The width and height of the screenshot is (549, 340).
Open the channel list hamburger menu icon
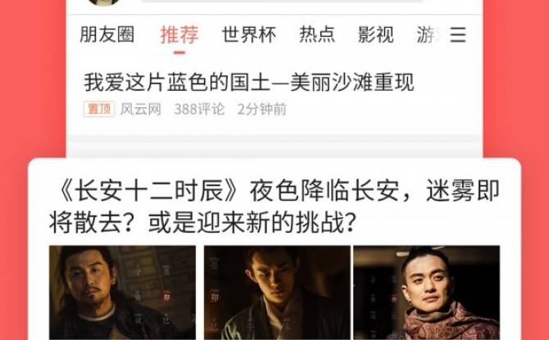(x=458, y=34)
